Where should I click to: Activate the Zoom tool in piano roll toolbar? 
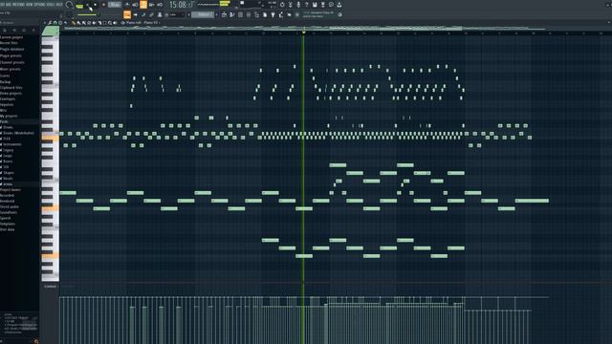coord(110,23)
